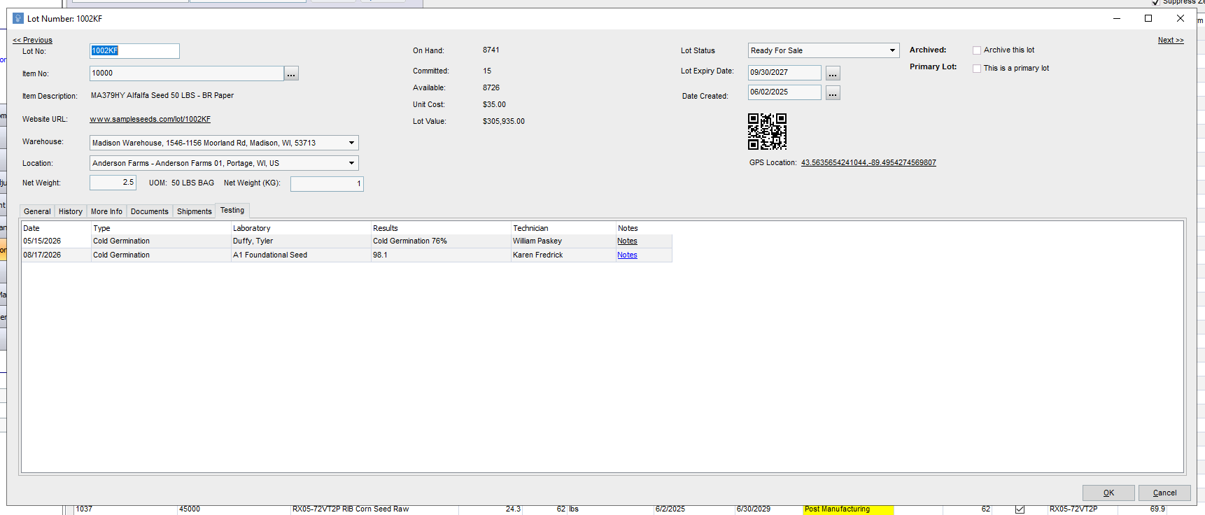This screenshot has height=515, width=1205.
Task: Open the Lot Expiry Date picker button
Action: click(833, 73)
